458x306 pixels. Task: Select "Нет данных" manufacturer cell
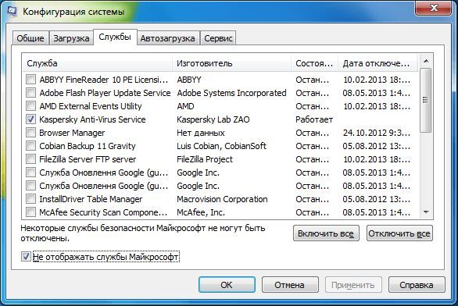tap(201, 133)
